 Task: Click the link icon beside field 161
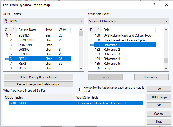point(92,45)
